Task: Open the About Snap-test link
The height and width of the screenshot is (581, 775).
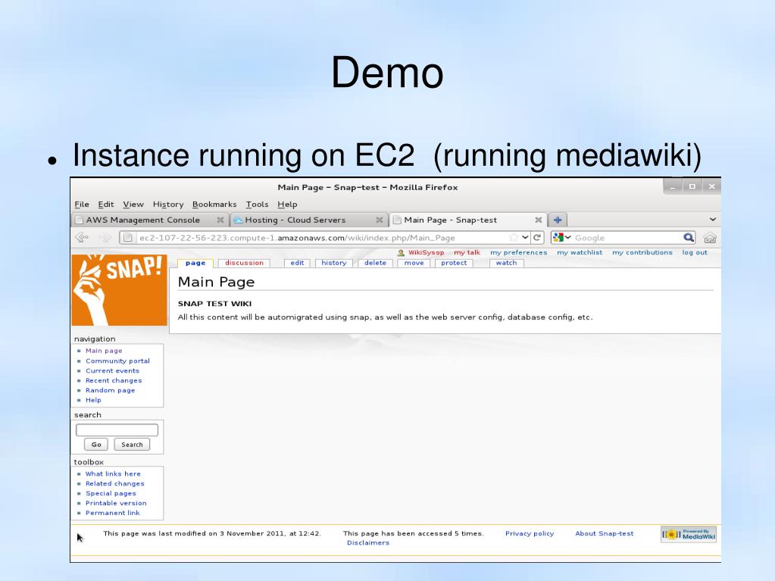Action: [604, 533]
